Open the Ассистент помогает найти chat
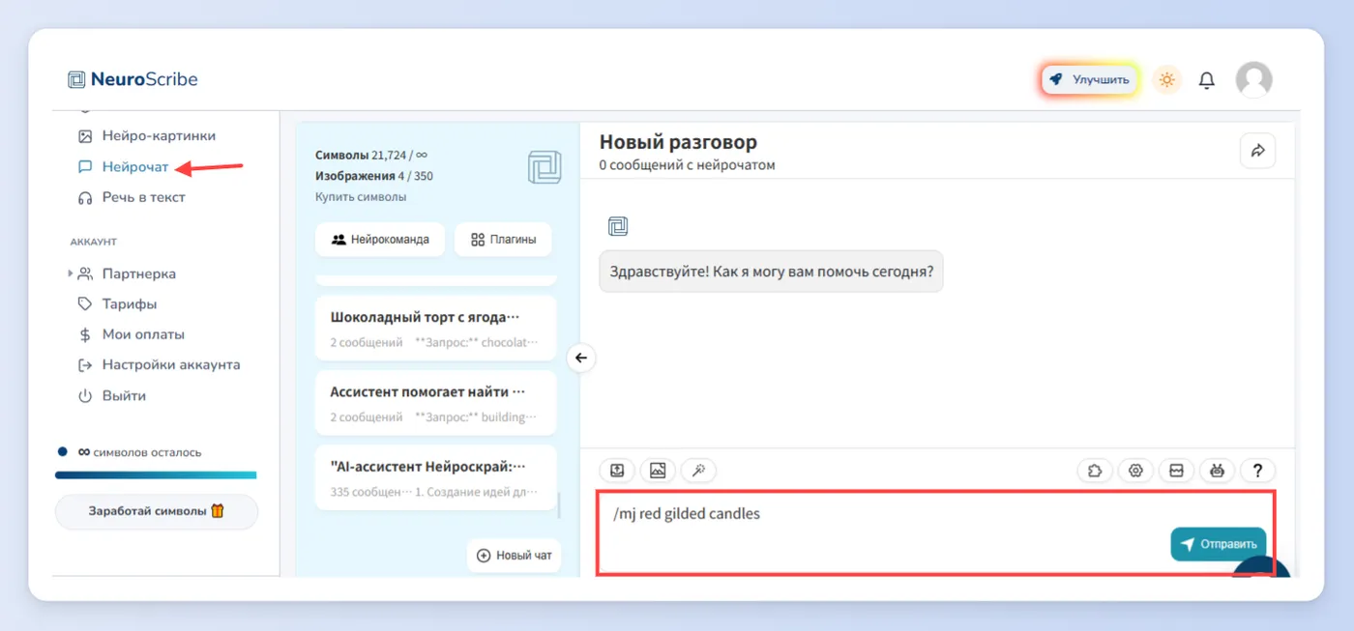The height and width of the screenshot is (631, 1354). (436, 403)
